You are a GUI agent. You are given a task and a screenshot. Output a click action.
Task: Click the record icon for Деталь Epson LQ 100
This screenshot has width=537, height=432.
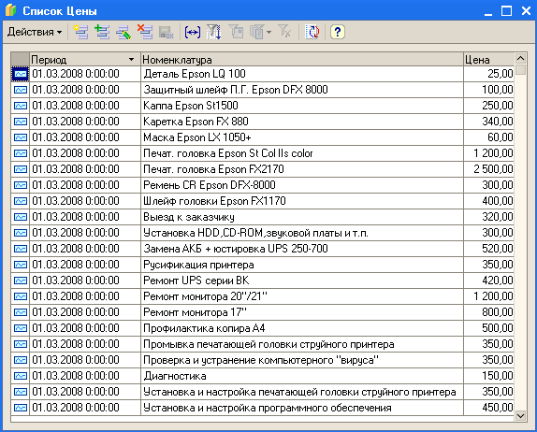click(21, 74)
